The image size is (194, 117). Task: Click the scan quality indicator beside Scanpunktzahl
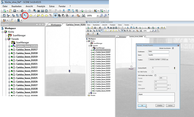point(175,68)
